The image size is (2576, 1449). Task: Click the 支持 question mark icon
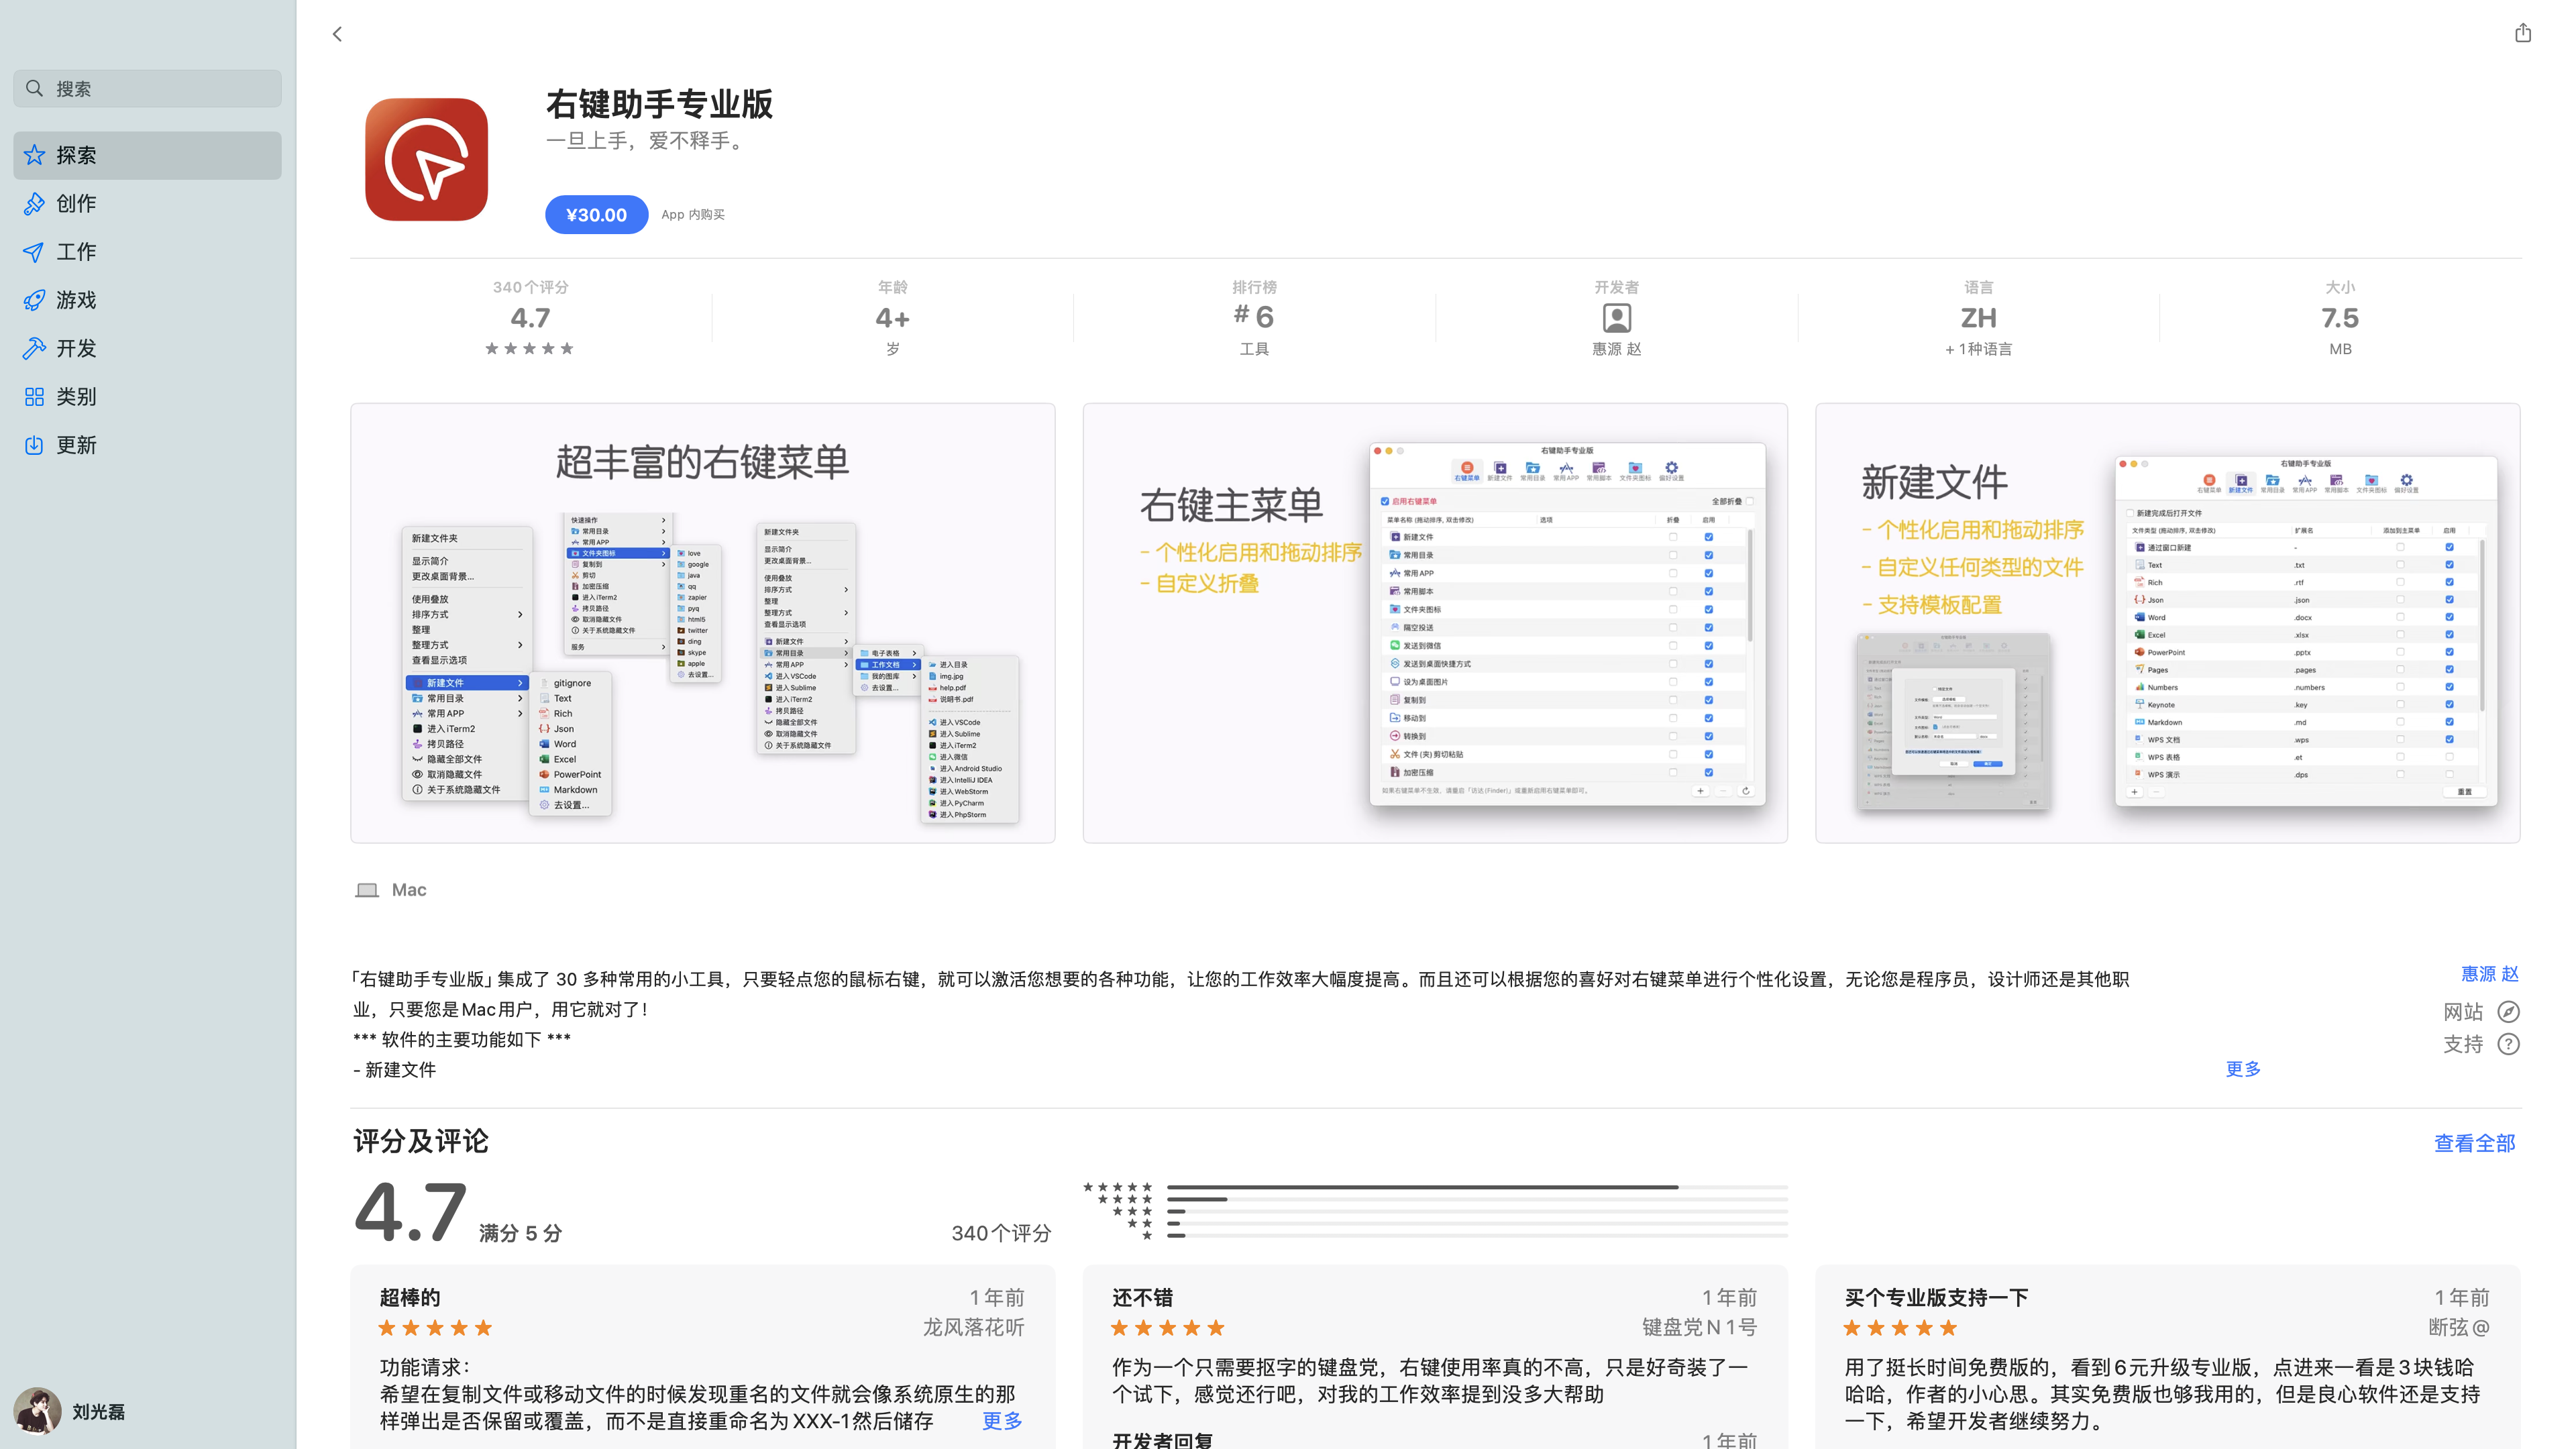[2508, 1044]
